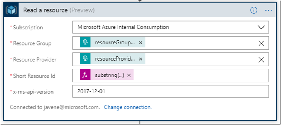Expand the Subscription dropdown arrow
The image size is (281, 125).
(x=261, y=27)
